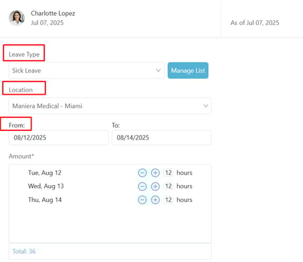Viewport: 303px width, 262px height.
Task: Increase hours for Tue, Aug 12
Action: (x=155, y=173)
